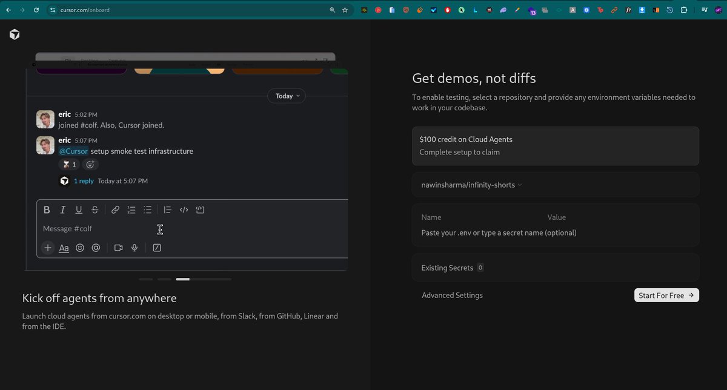Viewport: 727px width, 390px height.
Task: Click the Cursor cube logo at page top
Action: coord(15,35)
